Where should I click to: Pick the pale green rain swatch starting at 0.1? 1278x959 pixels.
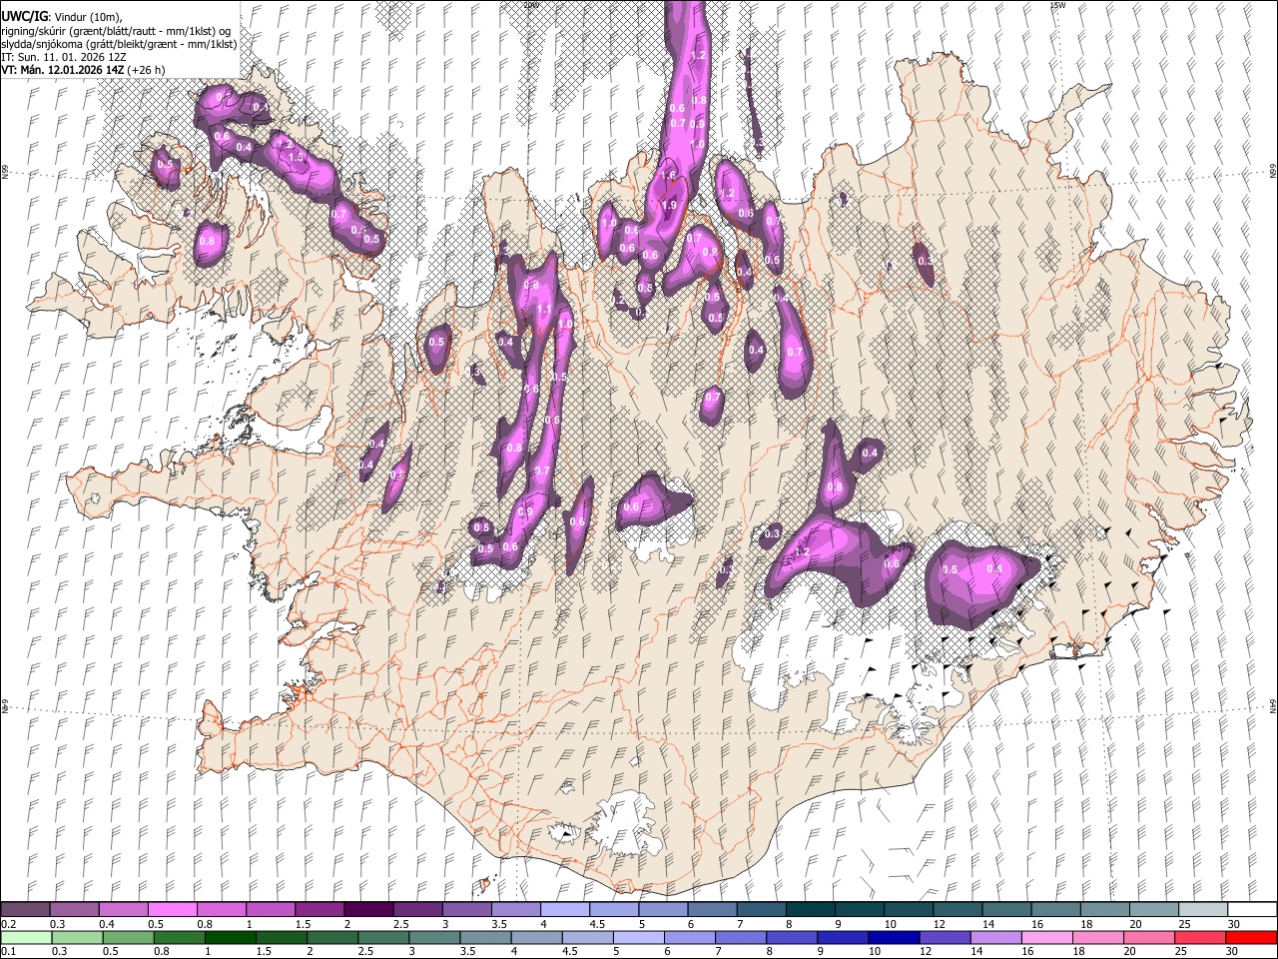point(25,938)
